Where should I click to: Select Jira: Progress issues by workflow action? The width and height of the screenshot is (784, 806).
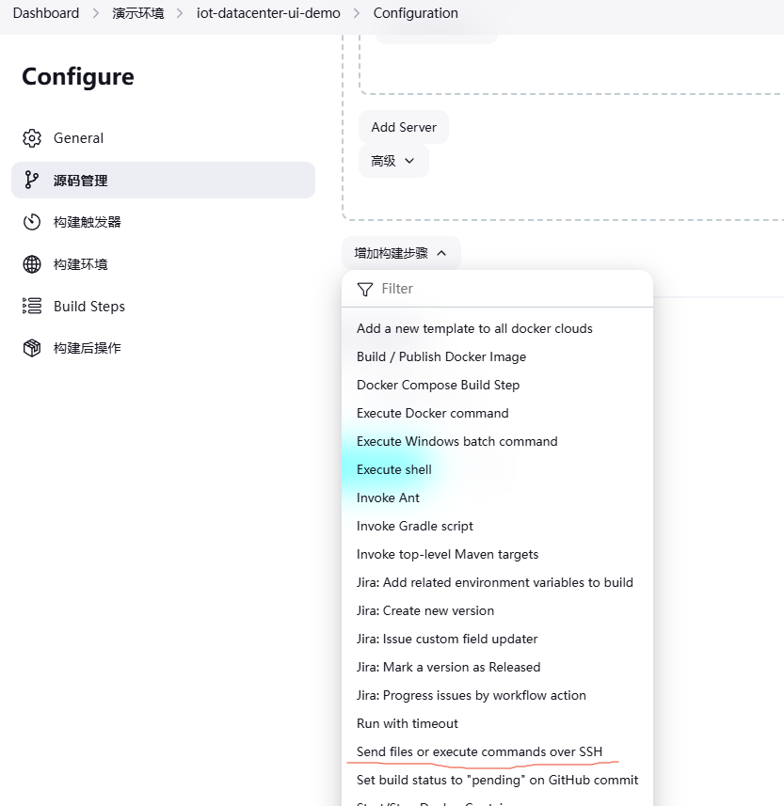tap(498, 695)
